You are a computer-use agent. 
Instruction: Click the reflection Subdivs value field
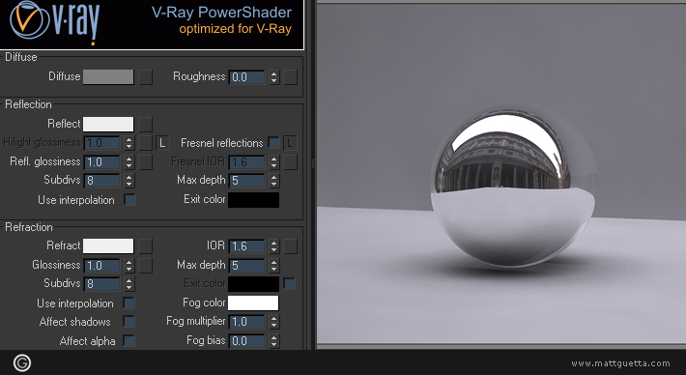tap(101, 181)
